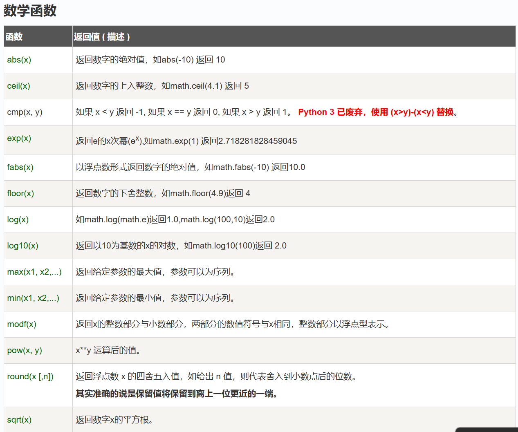
Task: Click the 返回值 ( 描述 ) column header
Action: click(x=102, y=37)
